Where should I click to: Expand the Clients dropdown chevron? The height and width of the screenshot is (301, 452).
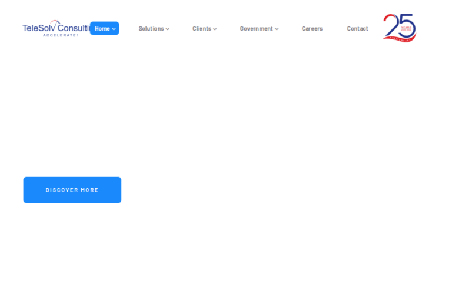tap(215, 29)
